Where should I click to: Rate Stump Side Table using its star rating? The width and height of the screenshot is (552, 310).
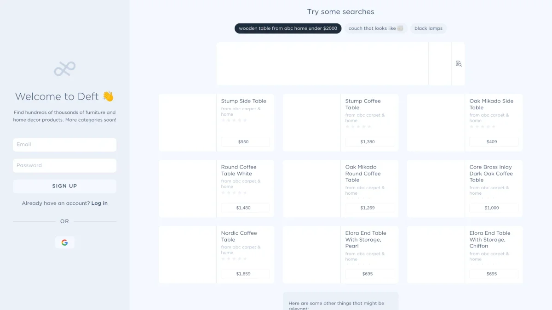(x=234, y=120)
